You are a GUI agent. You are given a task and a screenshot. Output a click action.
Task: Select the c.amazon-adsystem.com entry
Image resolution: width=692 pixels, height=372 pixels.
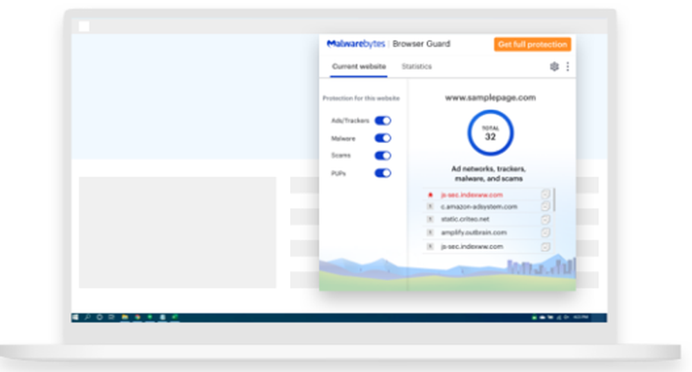tap(479, 207)
